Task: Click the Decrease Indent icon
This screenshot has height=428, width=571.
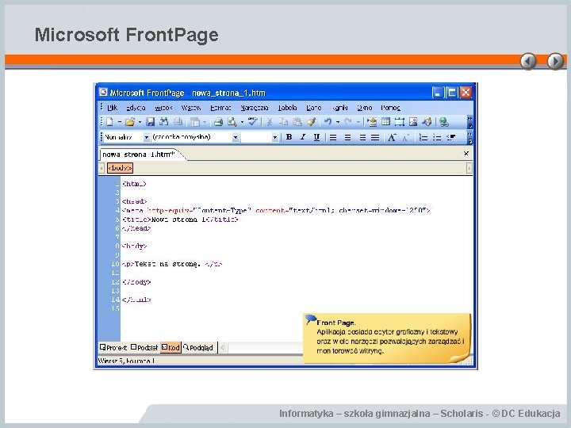Action: pyautogui.click(x=451, y=137)
